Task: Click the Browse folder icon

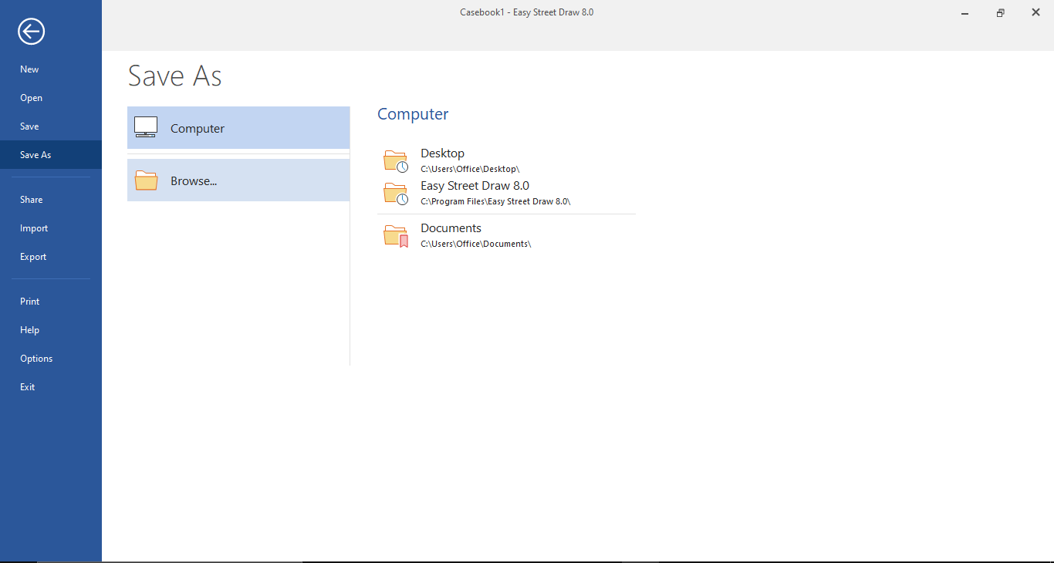Action: 146,180
